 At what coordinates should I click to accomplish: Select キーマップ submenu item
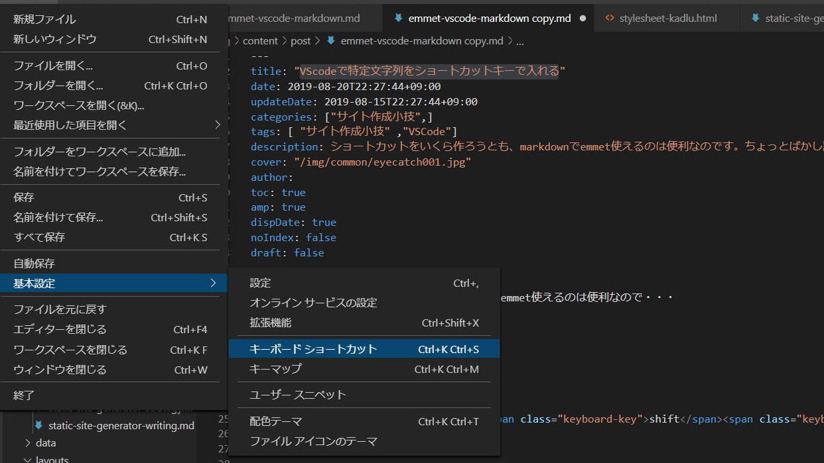(x=364, y=369)
